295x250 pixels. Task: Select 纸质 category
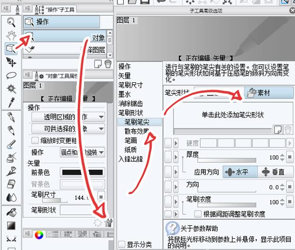tap(130, 150)
